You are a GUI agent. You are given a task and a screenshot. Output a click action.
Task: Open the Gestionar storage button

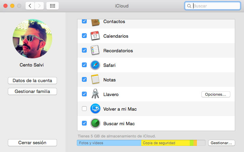pyautogui.click(x=221, y=143)
